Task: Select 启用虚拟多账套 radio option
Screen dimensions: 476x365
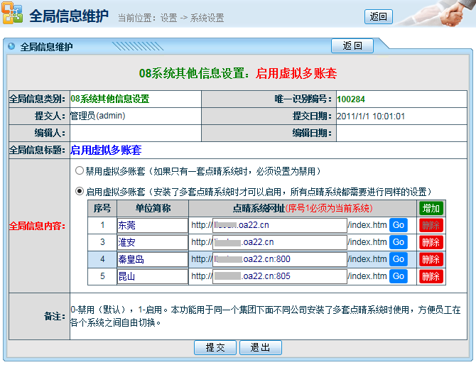Action: pos(80,191)
